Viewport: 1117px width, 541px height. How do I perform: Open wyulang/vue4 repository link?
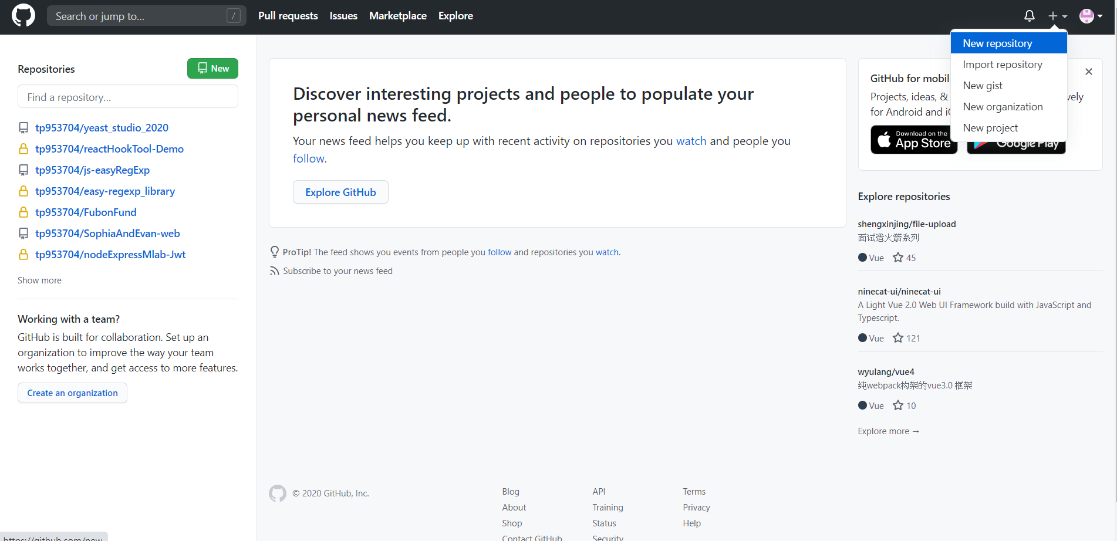[x=886, y=372]
